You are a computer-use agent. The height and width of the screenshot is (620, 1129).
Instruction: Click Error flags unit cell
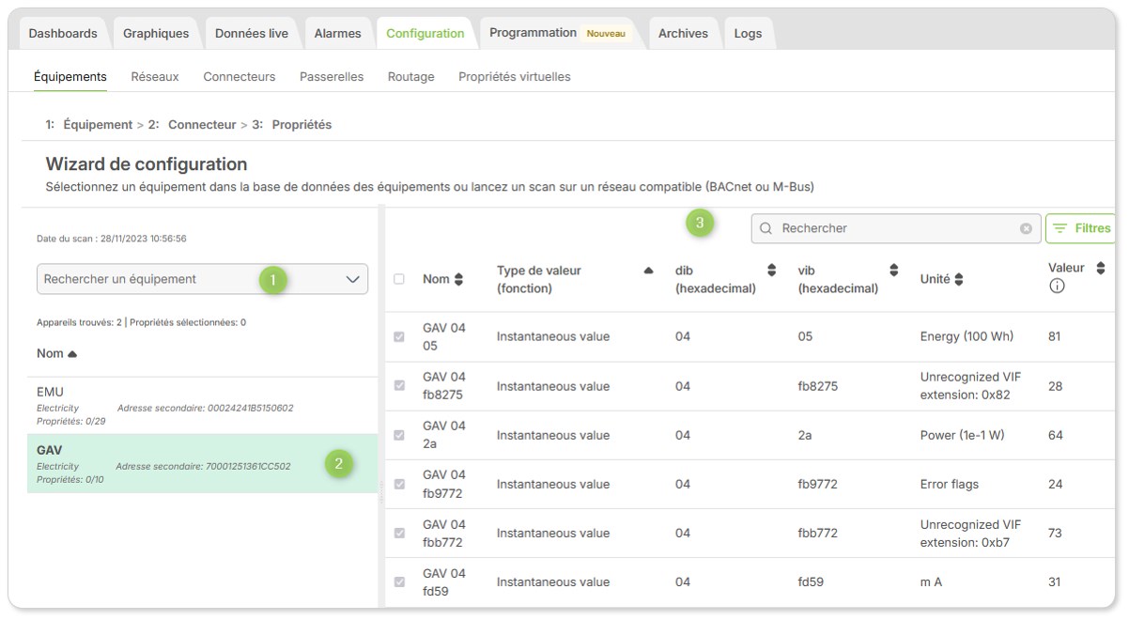(949, 484)
